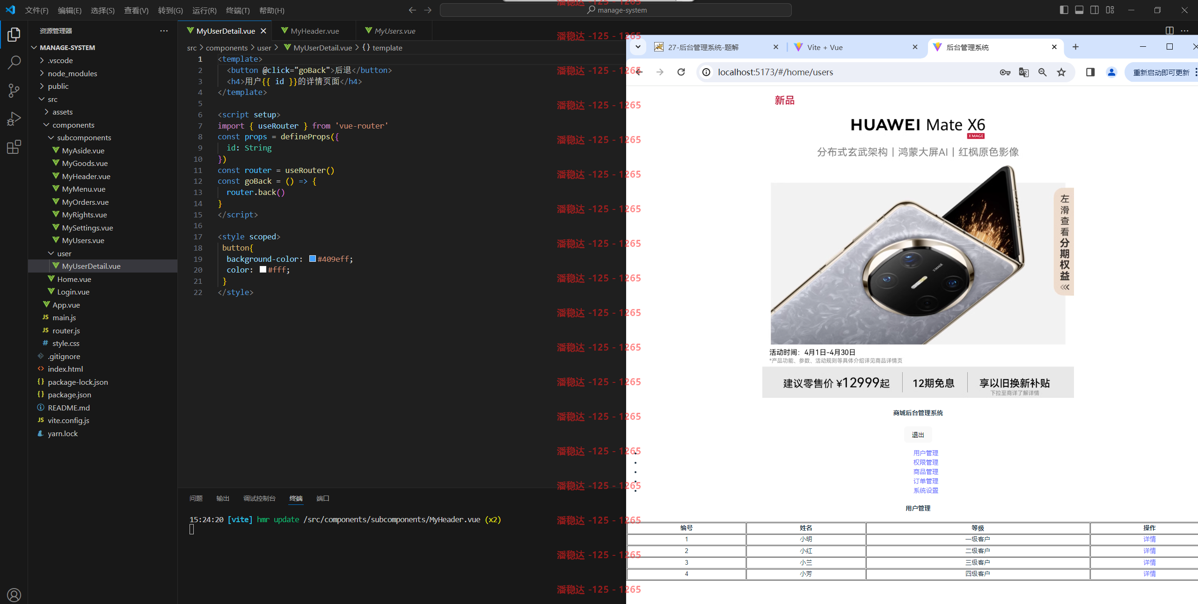Open the Source Control view
This screenshot has height=604, width=1198.
pyautogui.click(x=14, y=90)
